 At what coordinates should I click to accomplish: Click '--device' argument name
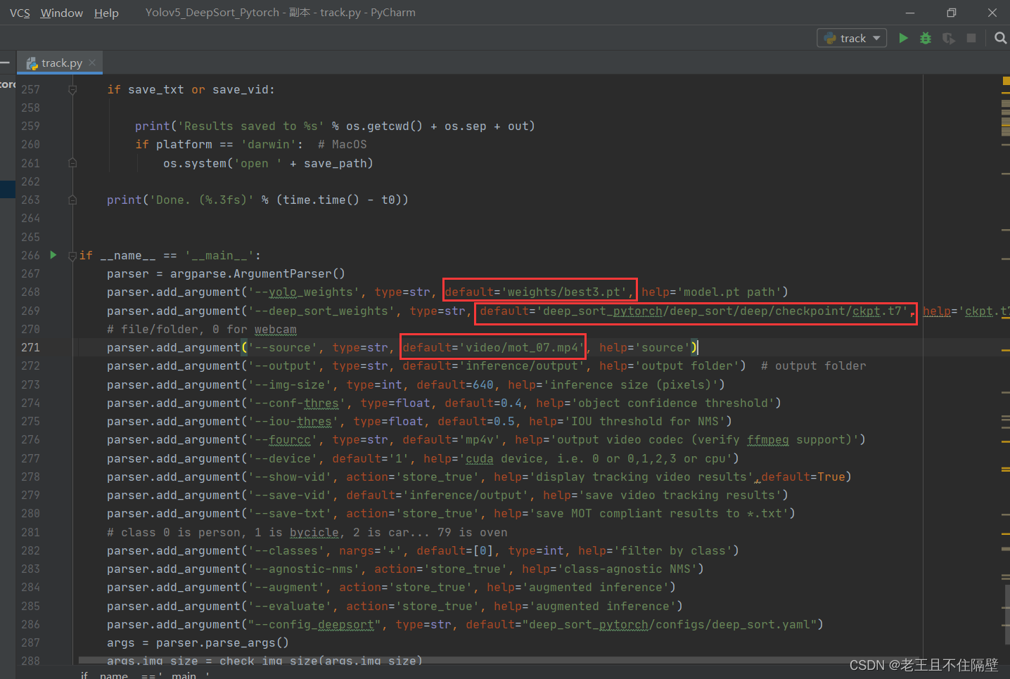[283, 458]
